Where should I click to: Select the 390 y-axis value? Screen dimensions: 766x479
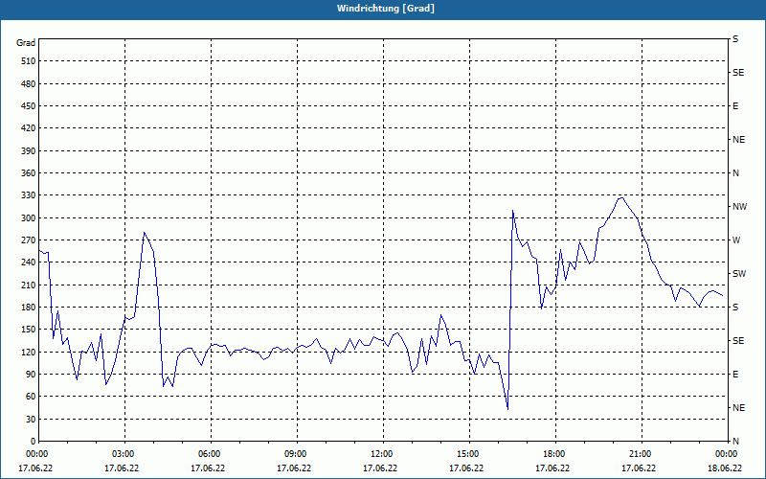[29, 151]
